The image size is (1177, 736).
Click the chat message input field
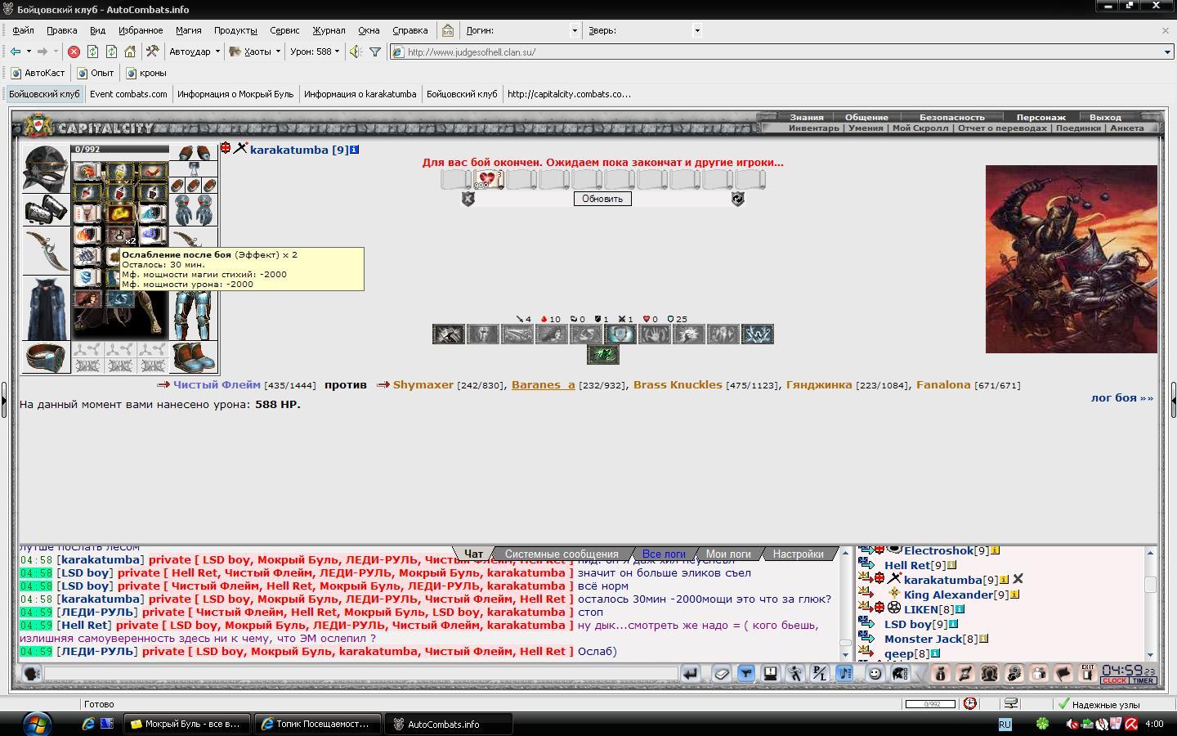coord(360,674)
